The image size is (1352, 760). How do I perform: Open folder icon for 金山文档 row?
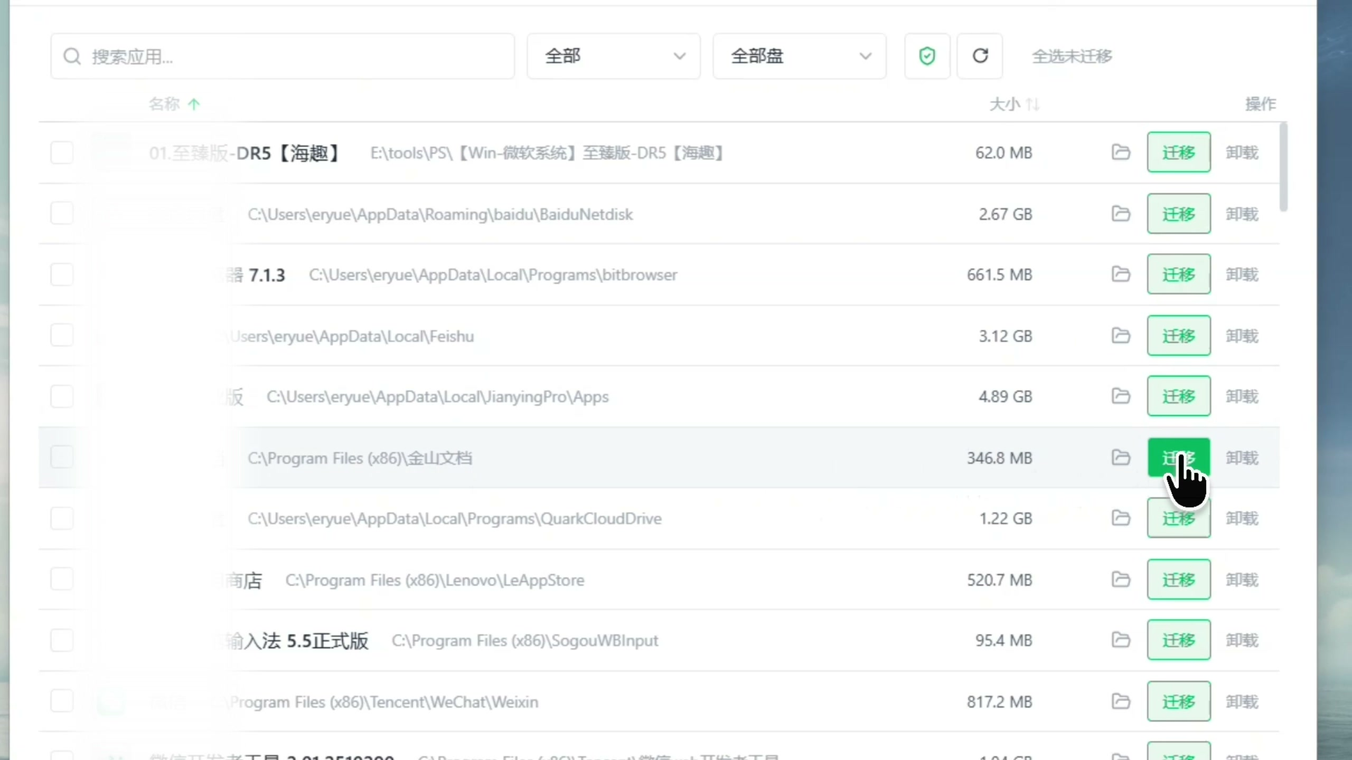click(1121, 457)
